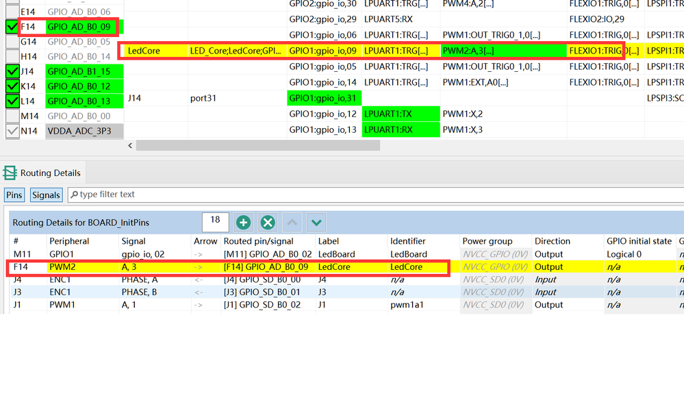Click the Direction column header
The width and height of the screenshot is (684, 398).
(553, 241)
